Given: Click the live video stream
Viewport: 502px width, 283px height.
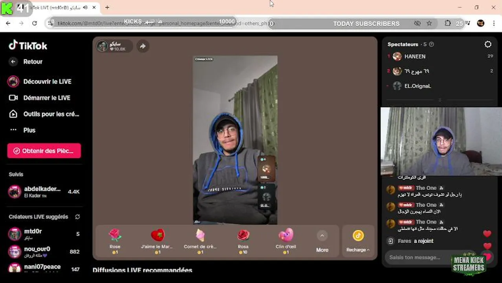Looking at the screenshot, I should [235, 140].
